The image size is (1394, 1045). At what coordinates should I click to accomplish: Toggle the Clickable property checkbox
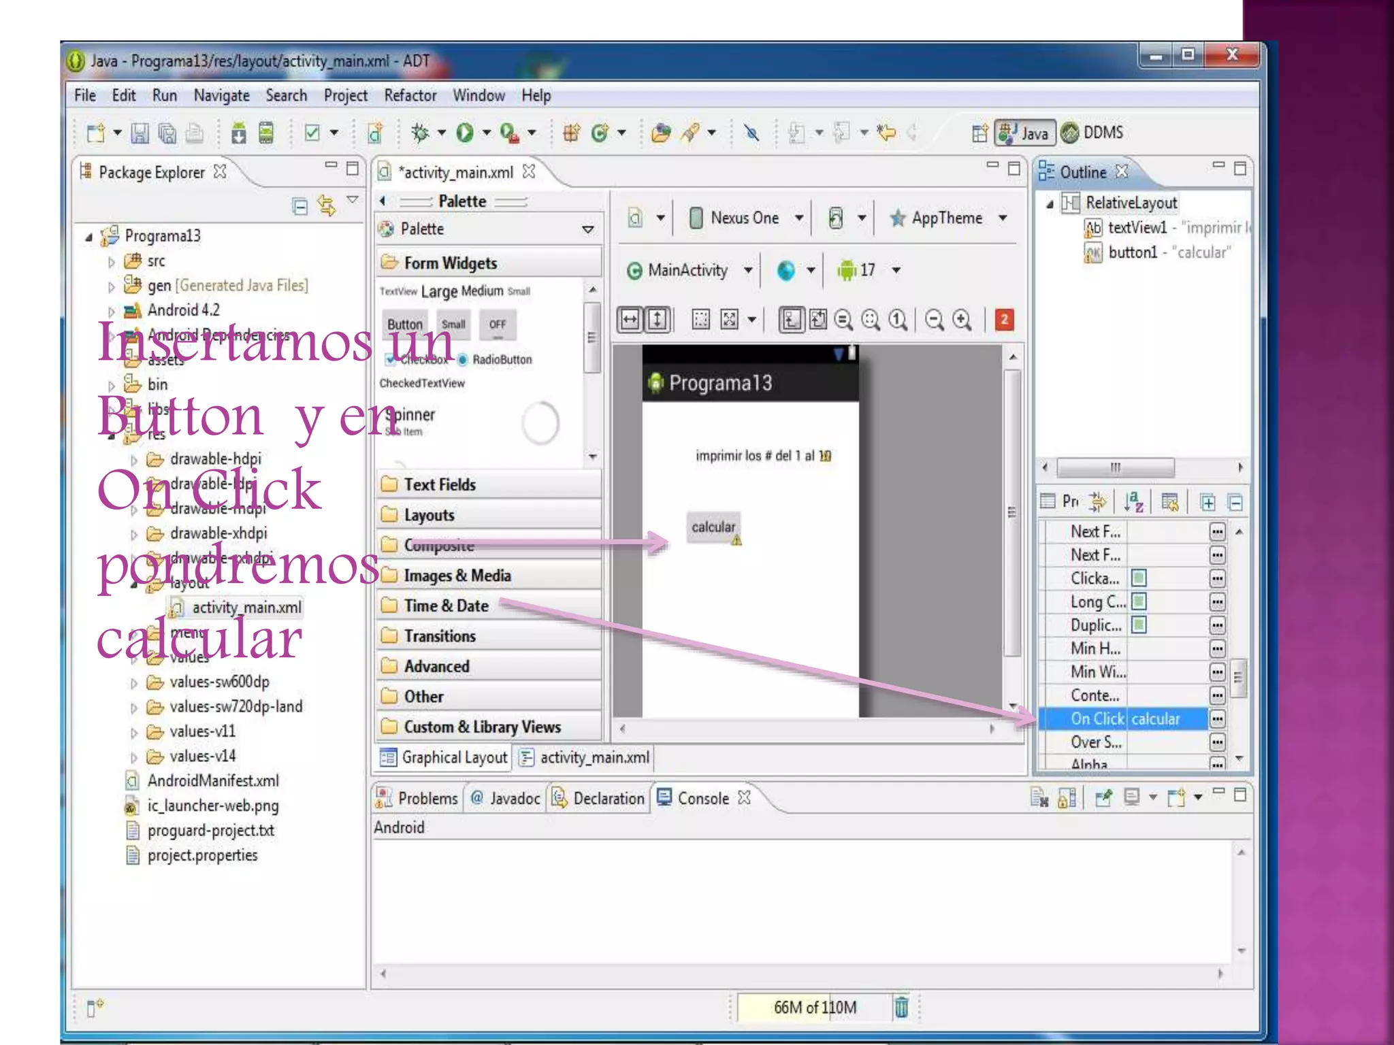1139,578
